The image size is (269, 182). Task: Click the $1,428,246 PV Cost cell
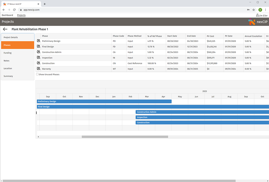[x=214, y=47]
